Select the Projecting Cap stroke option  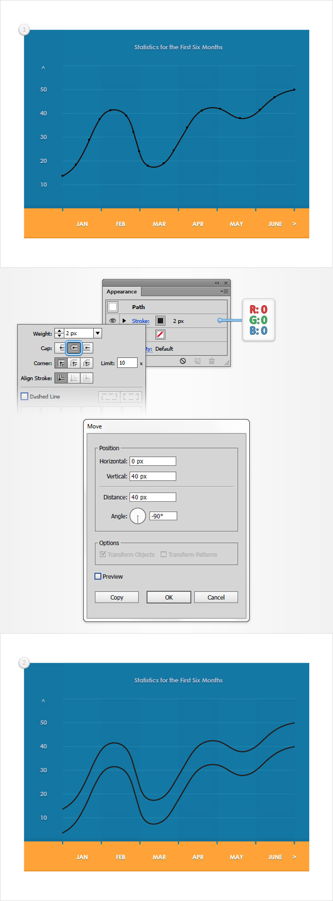[x=87, y=348]
